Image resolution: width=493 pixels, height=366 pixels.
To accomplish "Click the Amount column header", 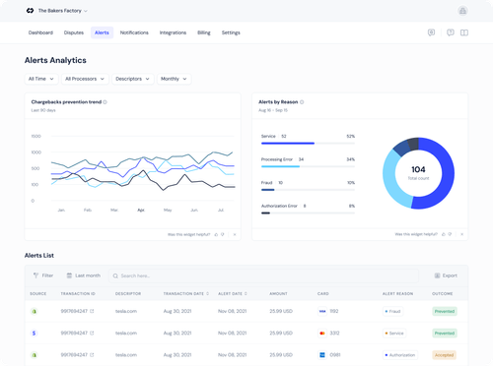I will tap(278, 293).
